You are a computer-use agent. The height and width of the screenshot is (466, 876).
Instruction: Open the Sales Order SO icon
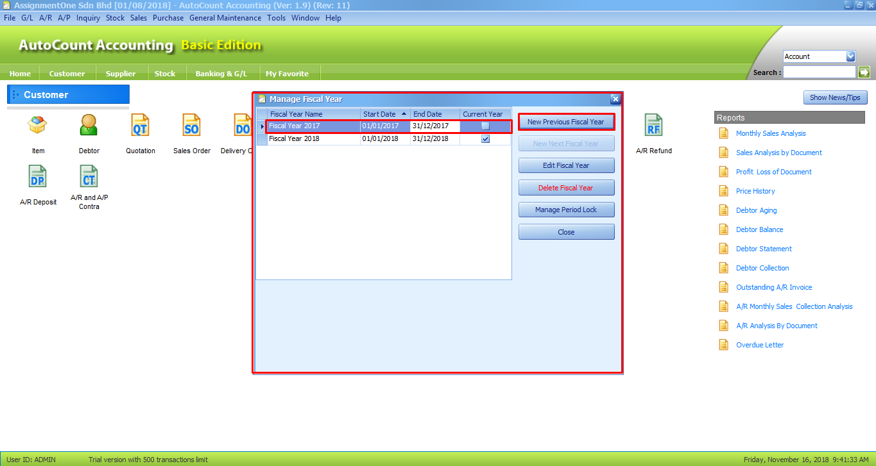pyautogui.click(x=191, y=125)
